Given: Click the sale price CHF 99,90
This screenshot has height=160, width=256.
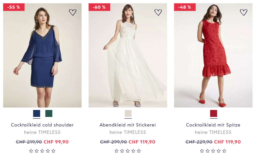Looking at the screenshot, I should tap(56, 142).
